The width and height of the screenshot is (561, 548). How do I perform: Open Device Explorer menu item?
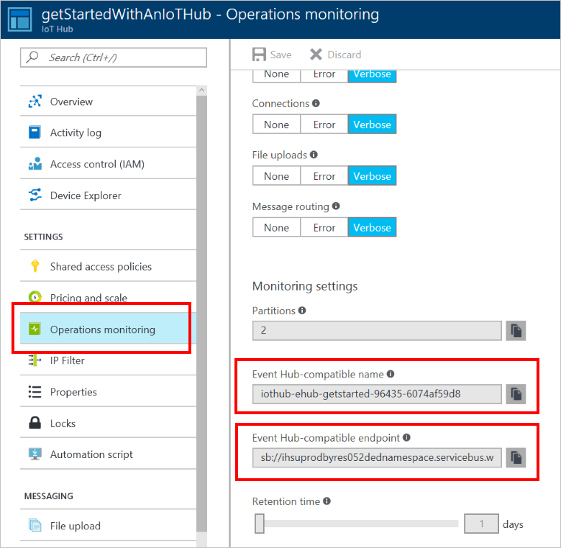click(x=108, y=195)
